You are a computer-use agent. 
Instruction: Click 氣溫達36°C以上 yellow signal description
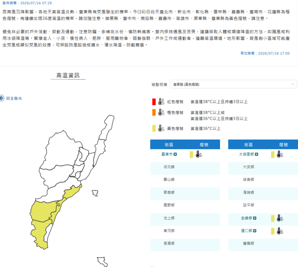[206, 129]
